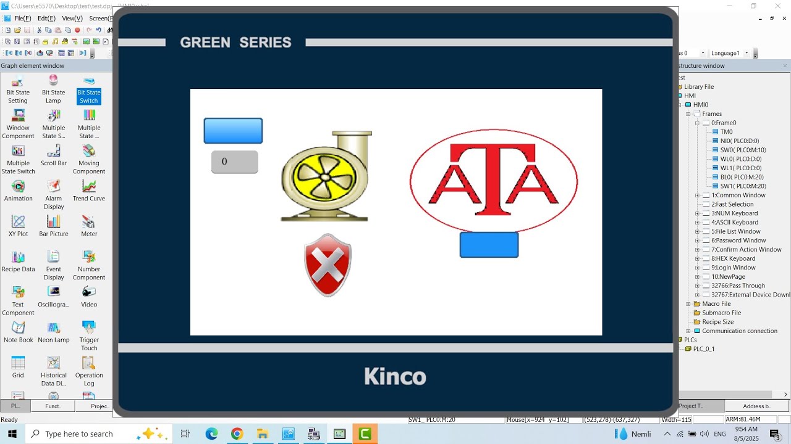Select the Oscillograph component

pos(53,297)
